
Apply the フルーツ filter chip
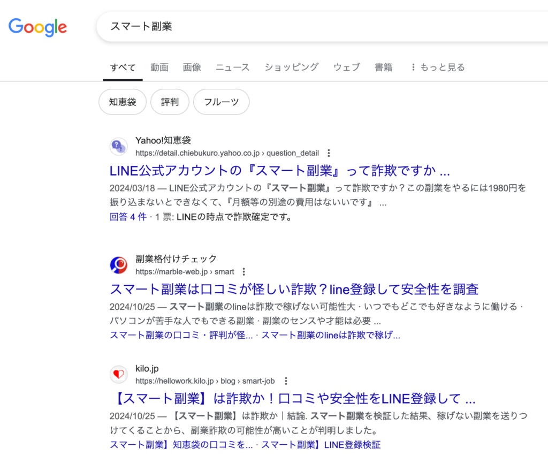coord(221,102)
